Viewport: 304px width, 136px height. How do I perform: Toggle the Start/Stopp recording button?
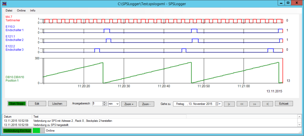coord(17,104)
